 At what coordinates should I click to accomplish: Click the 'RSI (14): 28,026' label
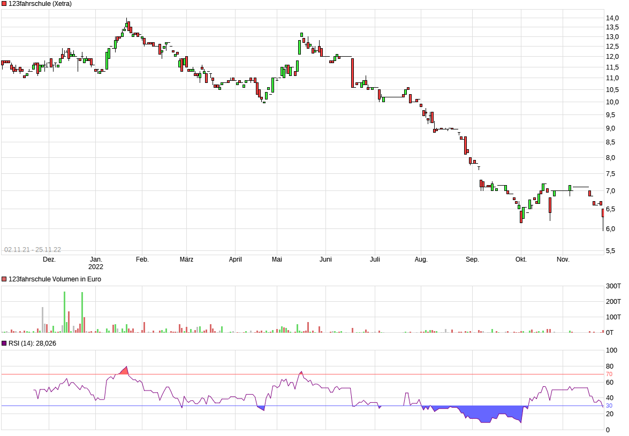[x=32, y=343]
